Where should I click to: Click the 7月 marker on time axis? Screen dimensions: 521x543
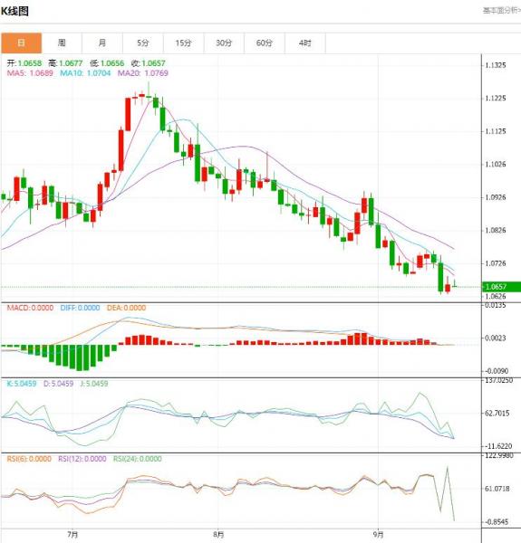[x=72, y=534]
